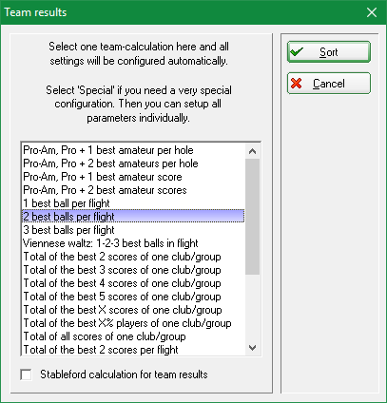387x403 pixels.
Task: Select 1 best ball per flight
Action: coord(133,203)
